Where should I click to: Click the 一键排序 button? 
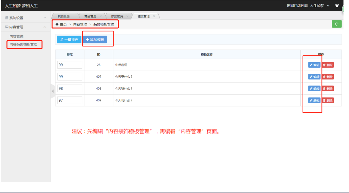[69, 40]
